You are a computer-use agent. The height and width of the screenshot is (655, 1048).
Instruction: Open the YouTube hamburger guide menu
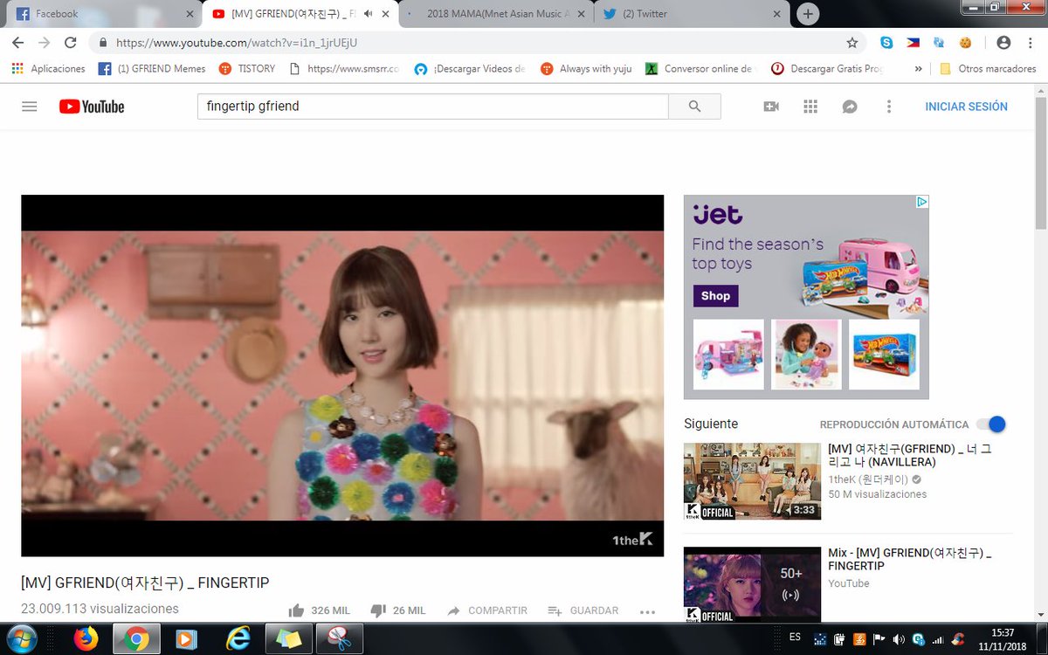[x=30, y=107]
